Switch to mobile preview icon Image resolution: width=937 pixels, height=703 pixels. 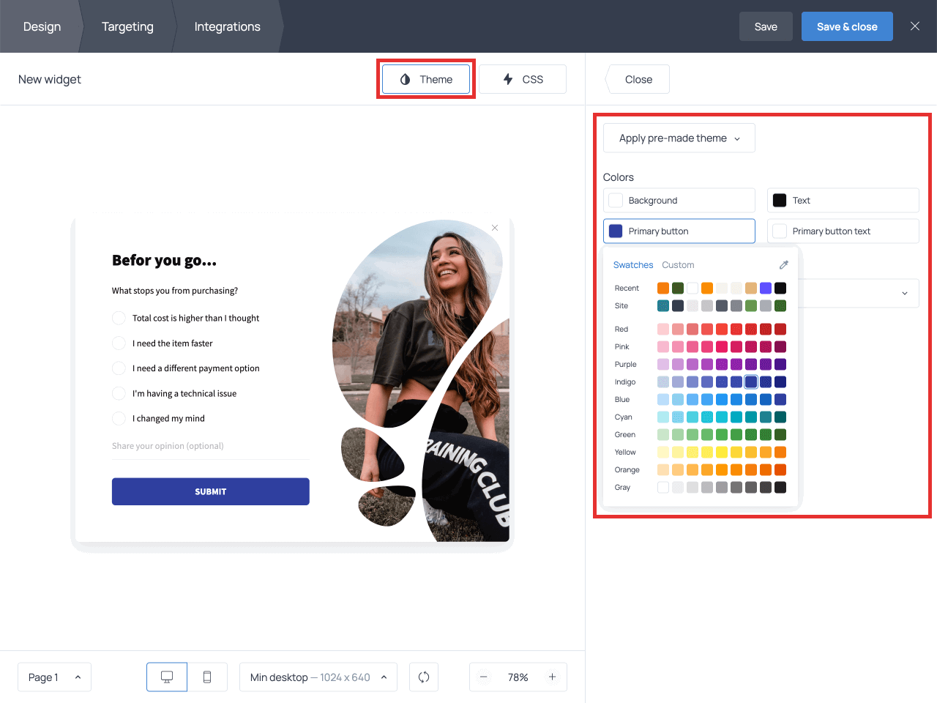[x=207, y=677]
